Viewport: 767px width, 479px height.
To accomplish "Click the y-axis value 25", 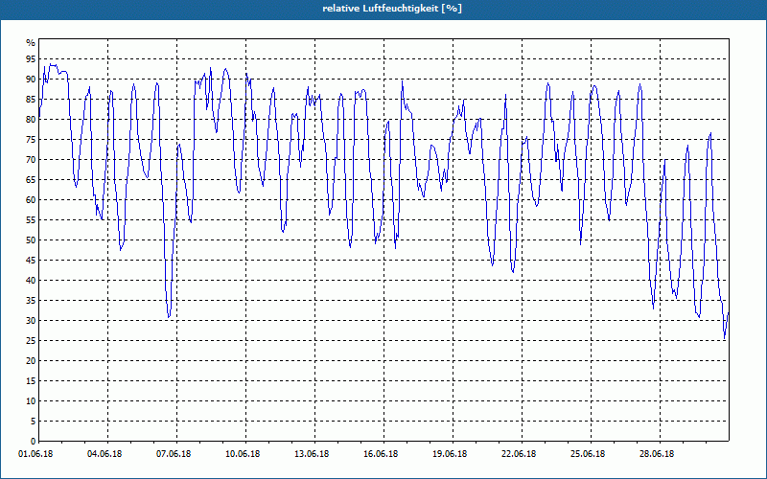I will 31,341.
